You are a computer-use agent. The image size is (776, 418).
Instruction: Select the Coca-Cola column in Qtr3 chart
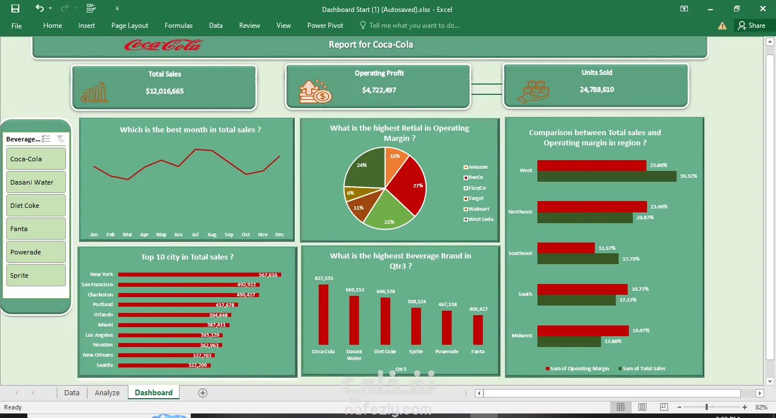(x=323, y=315)
